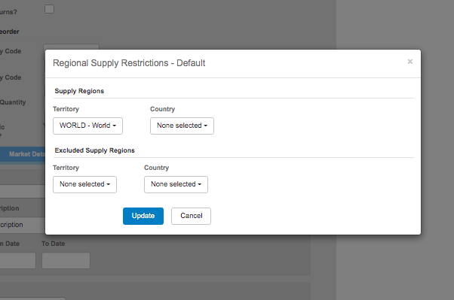Close the Regional Supply Restrictions dialog
The height and width of the screenshot is (300, 454).
tap(410, 62)
